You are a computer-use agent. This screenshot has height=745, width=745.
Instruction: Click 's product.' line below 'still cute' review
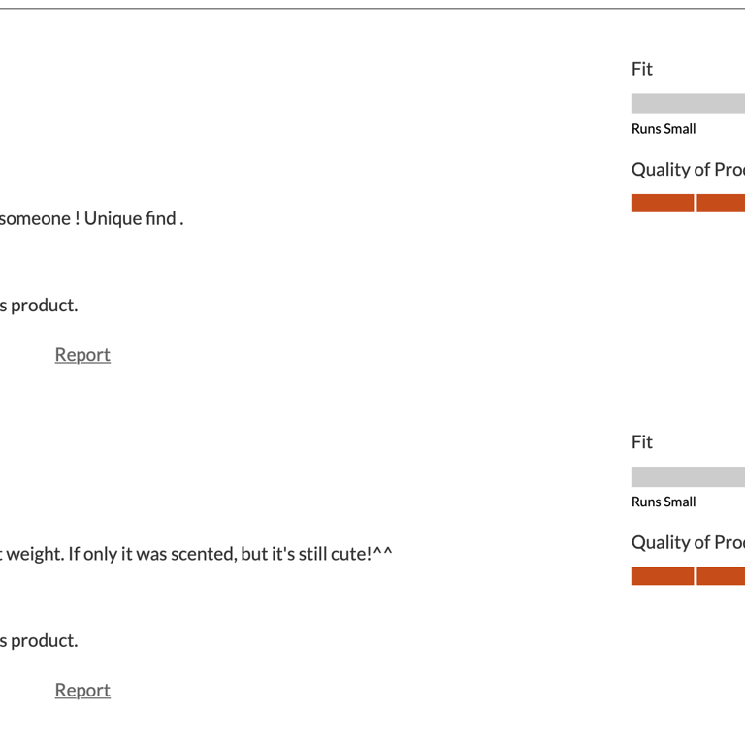pos(39,641)
